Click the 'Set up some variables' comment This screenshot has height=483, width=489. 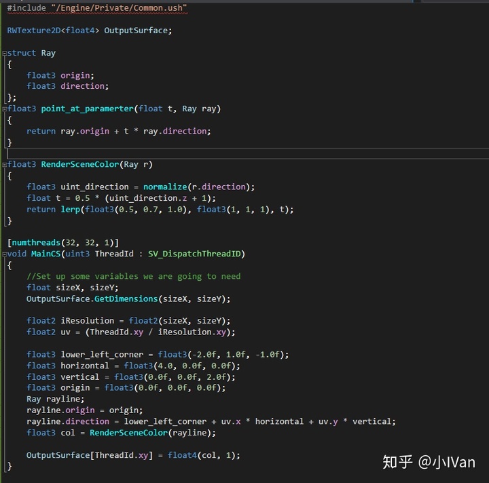pyautogui.click(x=134, y=276)
